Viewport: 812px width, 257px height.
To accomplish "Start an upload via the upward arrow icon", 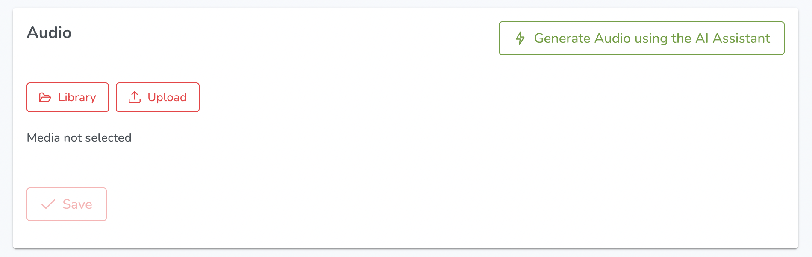I will tap(135, 97).
